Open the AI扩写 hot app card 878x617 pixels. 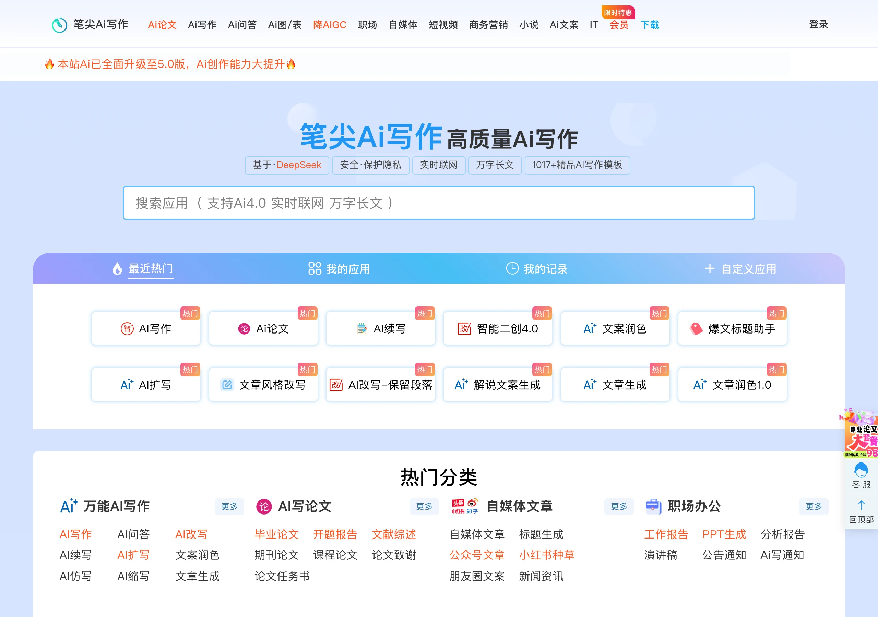tap(146, 385)
